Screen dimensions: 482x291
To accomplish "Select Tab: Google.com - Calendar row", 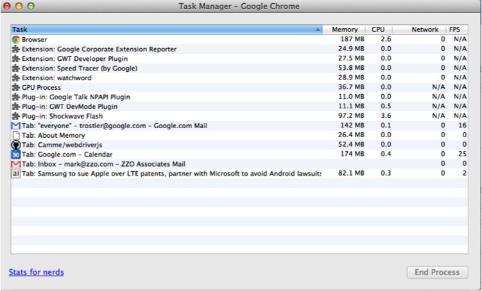I will coord(239,154).
